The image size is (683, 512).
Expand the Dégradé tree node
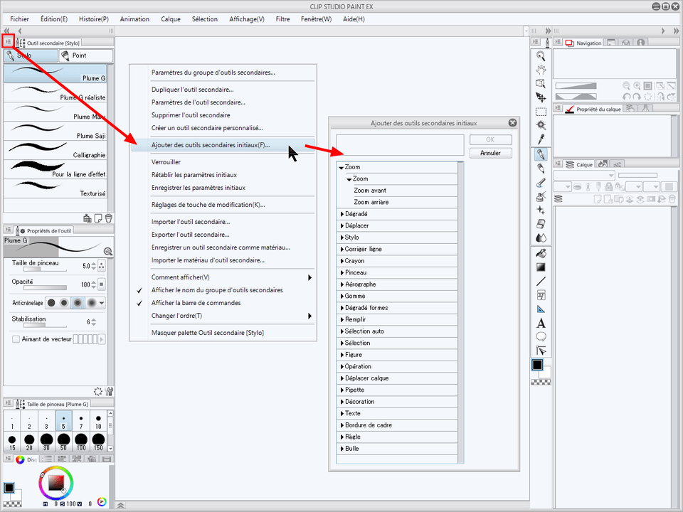(x=342, y=214)
